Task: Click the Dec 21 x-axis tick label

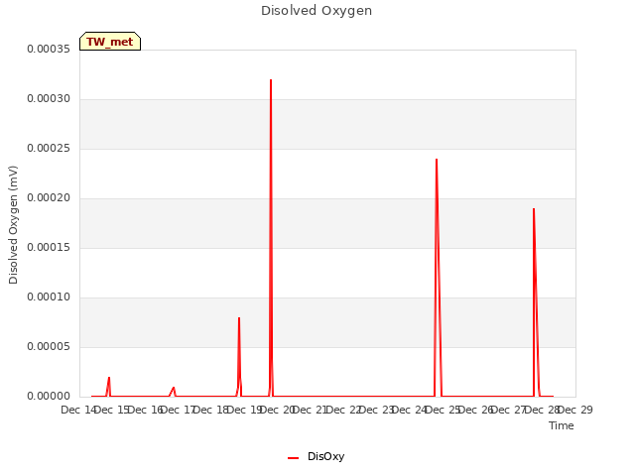Action: coord(311,410)
